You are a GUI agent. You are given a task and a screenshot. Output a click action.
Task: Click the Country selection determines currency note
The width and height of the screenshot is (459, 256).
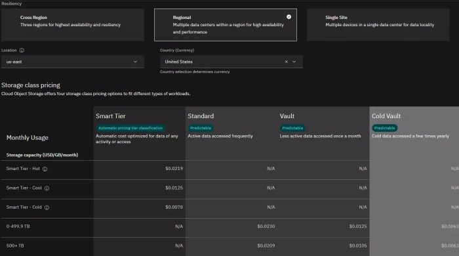(195, 72)
